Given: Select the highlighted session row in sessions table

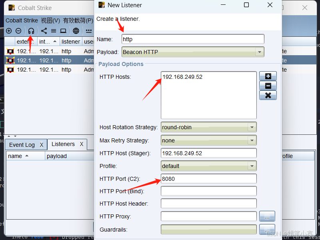Looking at the screenshot, I should 49,60.
